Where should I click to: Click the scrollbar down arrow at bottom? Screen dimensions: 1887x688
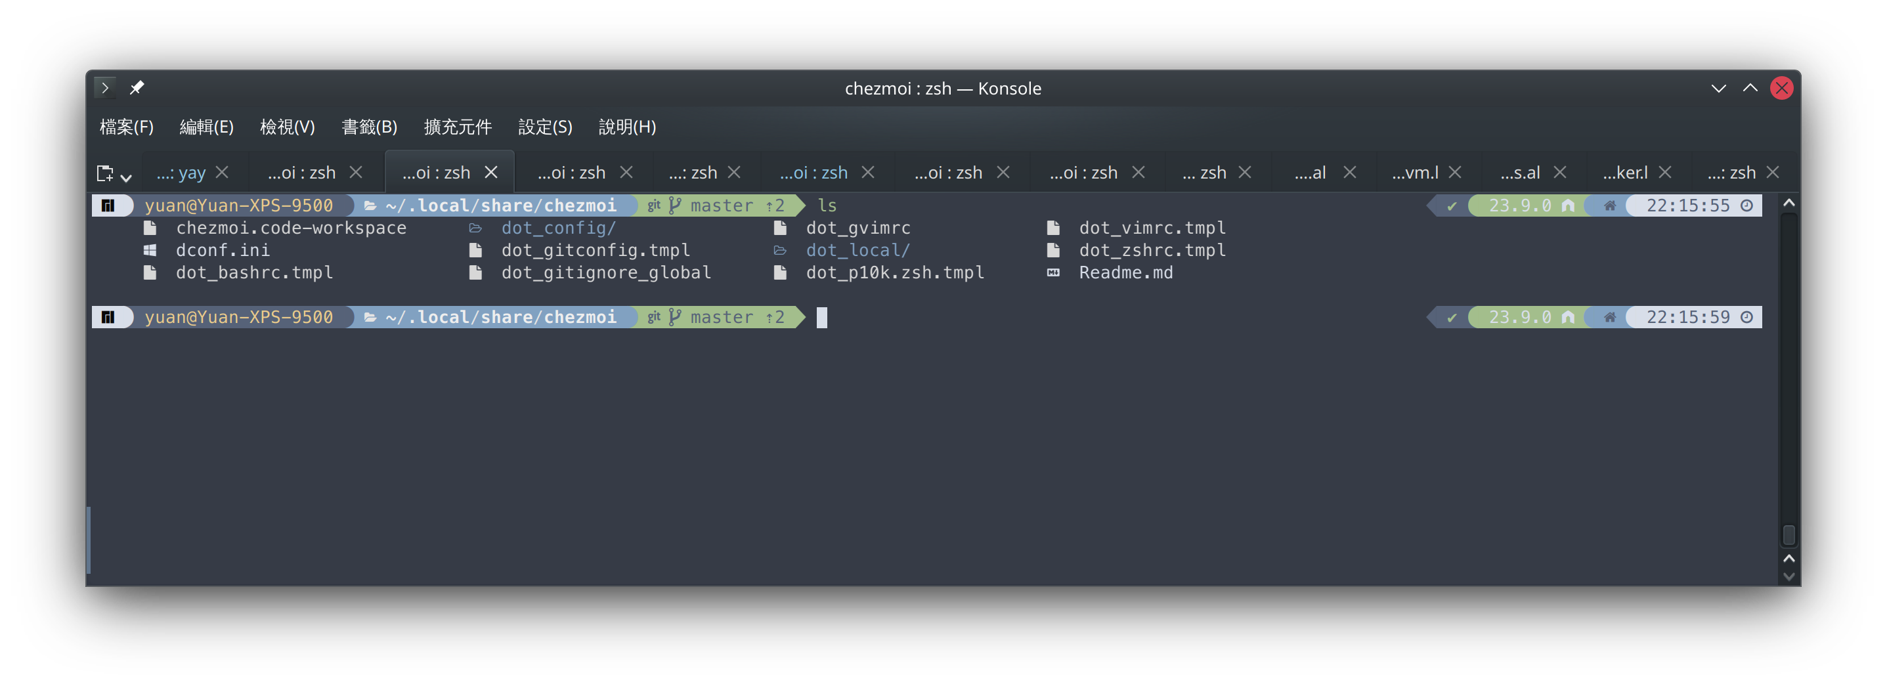[x=1789, y=576]
